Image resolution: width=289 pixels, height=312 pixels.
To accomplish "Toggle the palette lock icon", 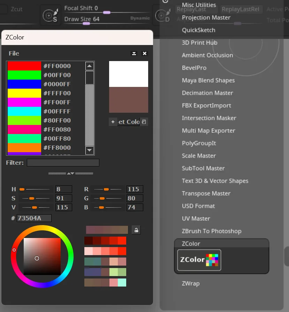I will pos(136,230).
